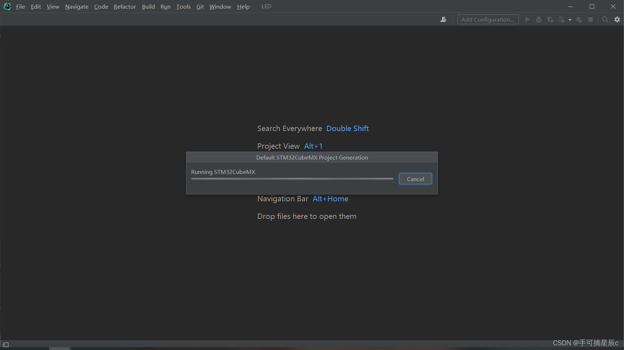Click Add Configuration... button

pyautogui.click(x=488, y=19)
